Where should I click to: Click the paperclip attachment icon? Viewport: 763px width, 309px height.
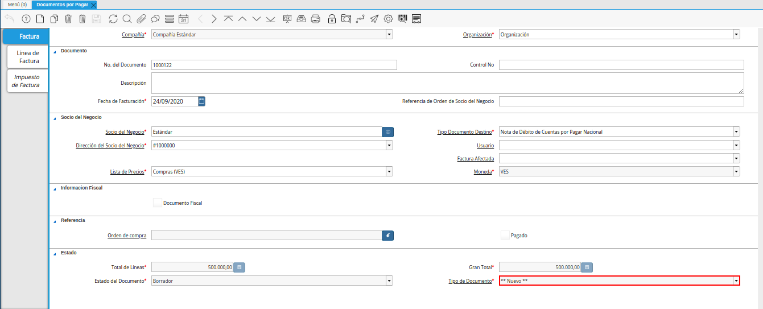pos(141,19)
